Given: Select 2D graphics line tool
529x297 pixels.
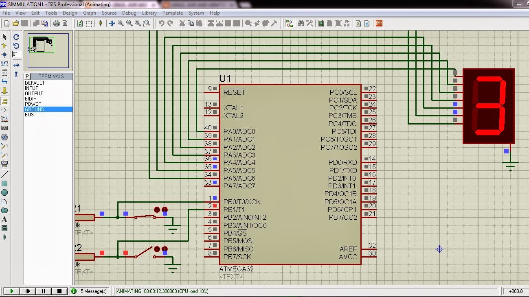Looking at the screenshot, I should coord(4,174).
